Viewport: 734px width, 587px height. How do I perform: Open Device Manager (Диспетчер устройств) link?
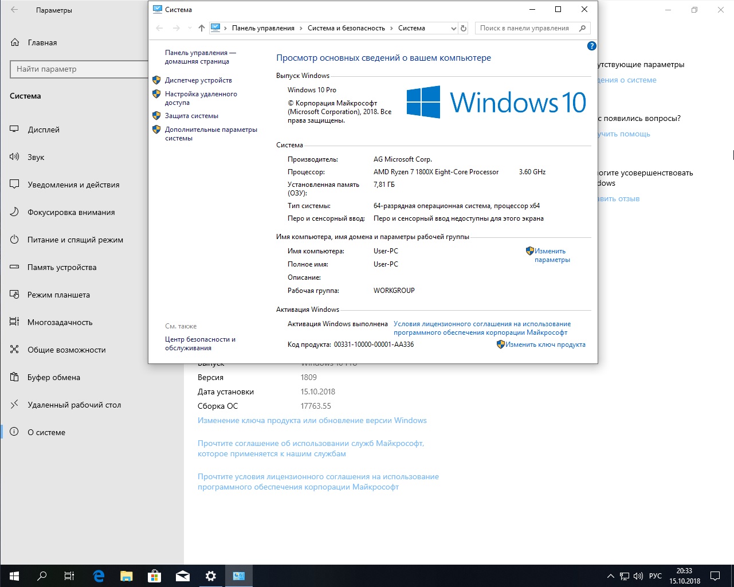tap(198, 80)
